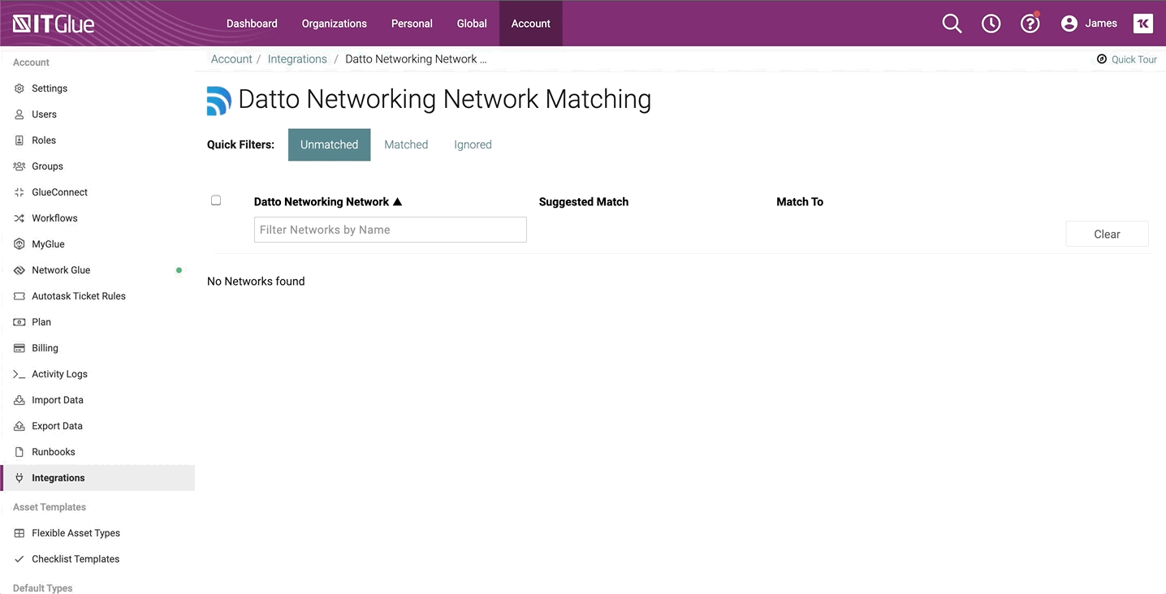This screenshot has height=594, width=1166.
Task: Click the Import Data icon in sidebar
Action: (19, 400)
